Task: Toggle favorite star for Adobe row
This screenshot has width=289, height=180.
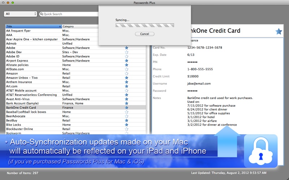Action: click(x=126, y=48)
